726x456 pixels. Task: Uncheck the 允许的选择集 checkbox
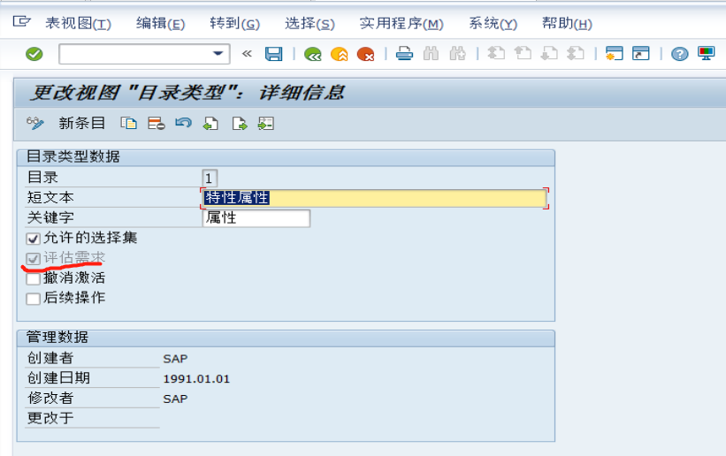(33, 239)
